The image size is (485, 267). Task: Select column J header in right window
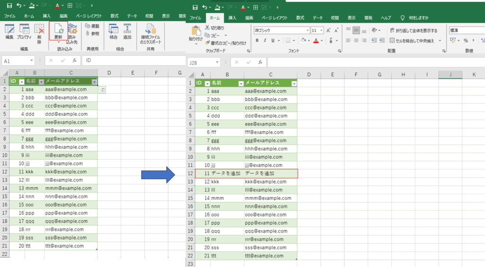coord(450,74)
